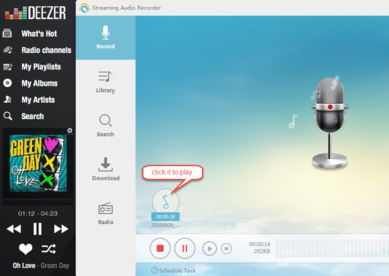Rewind to the previous Deezer track
The width and height of the screenshot is (389, 276).
(x=14, y=229)
